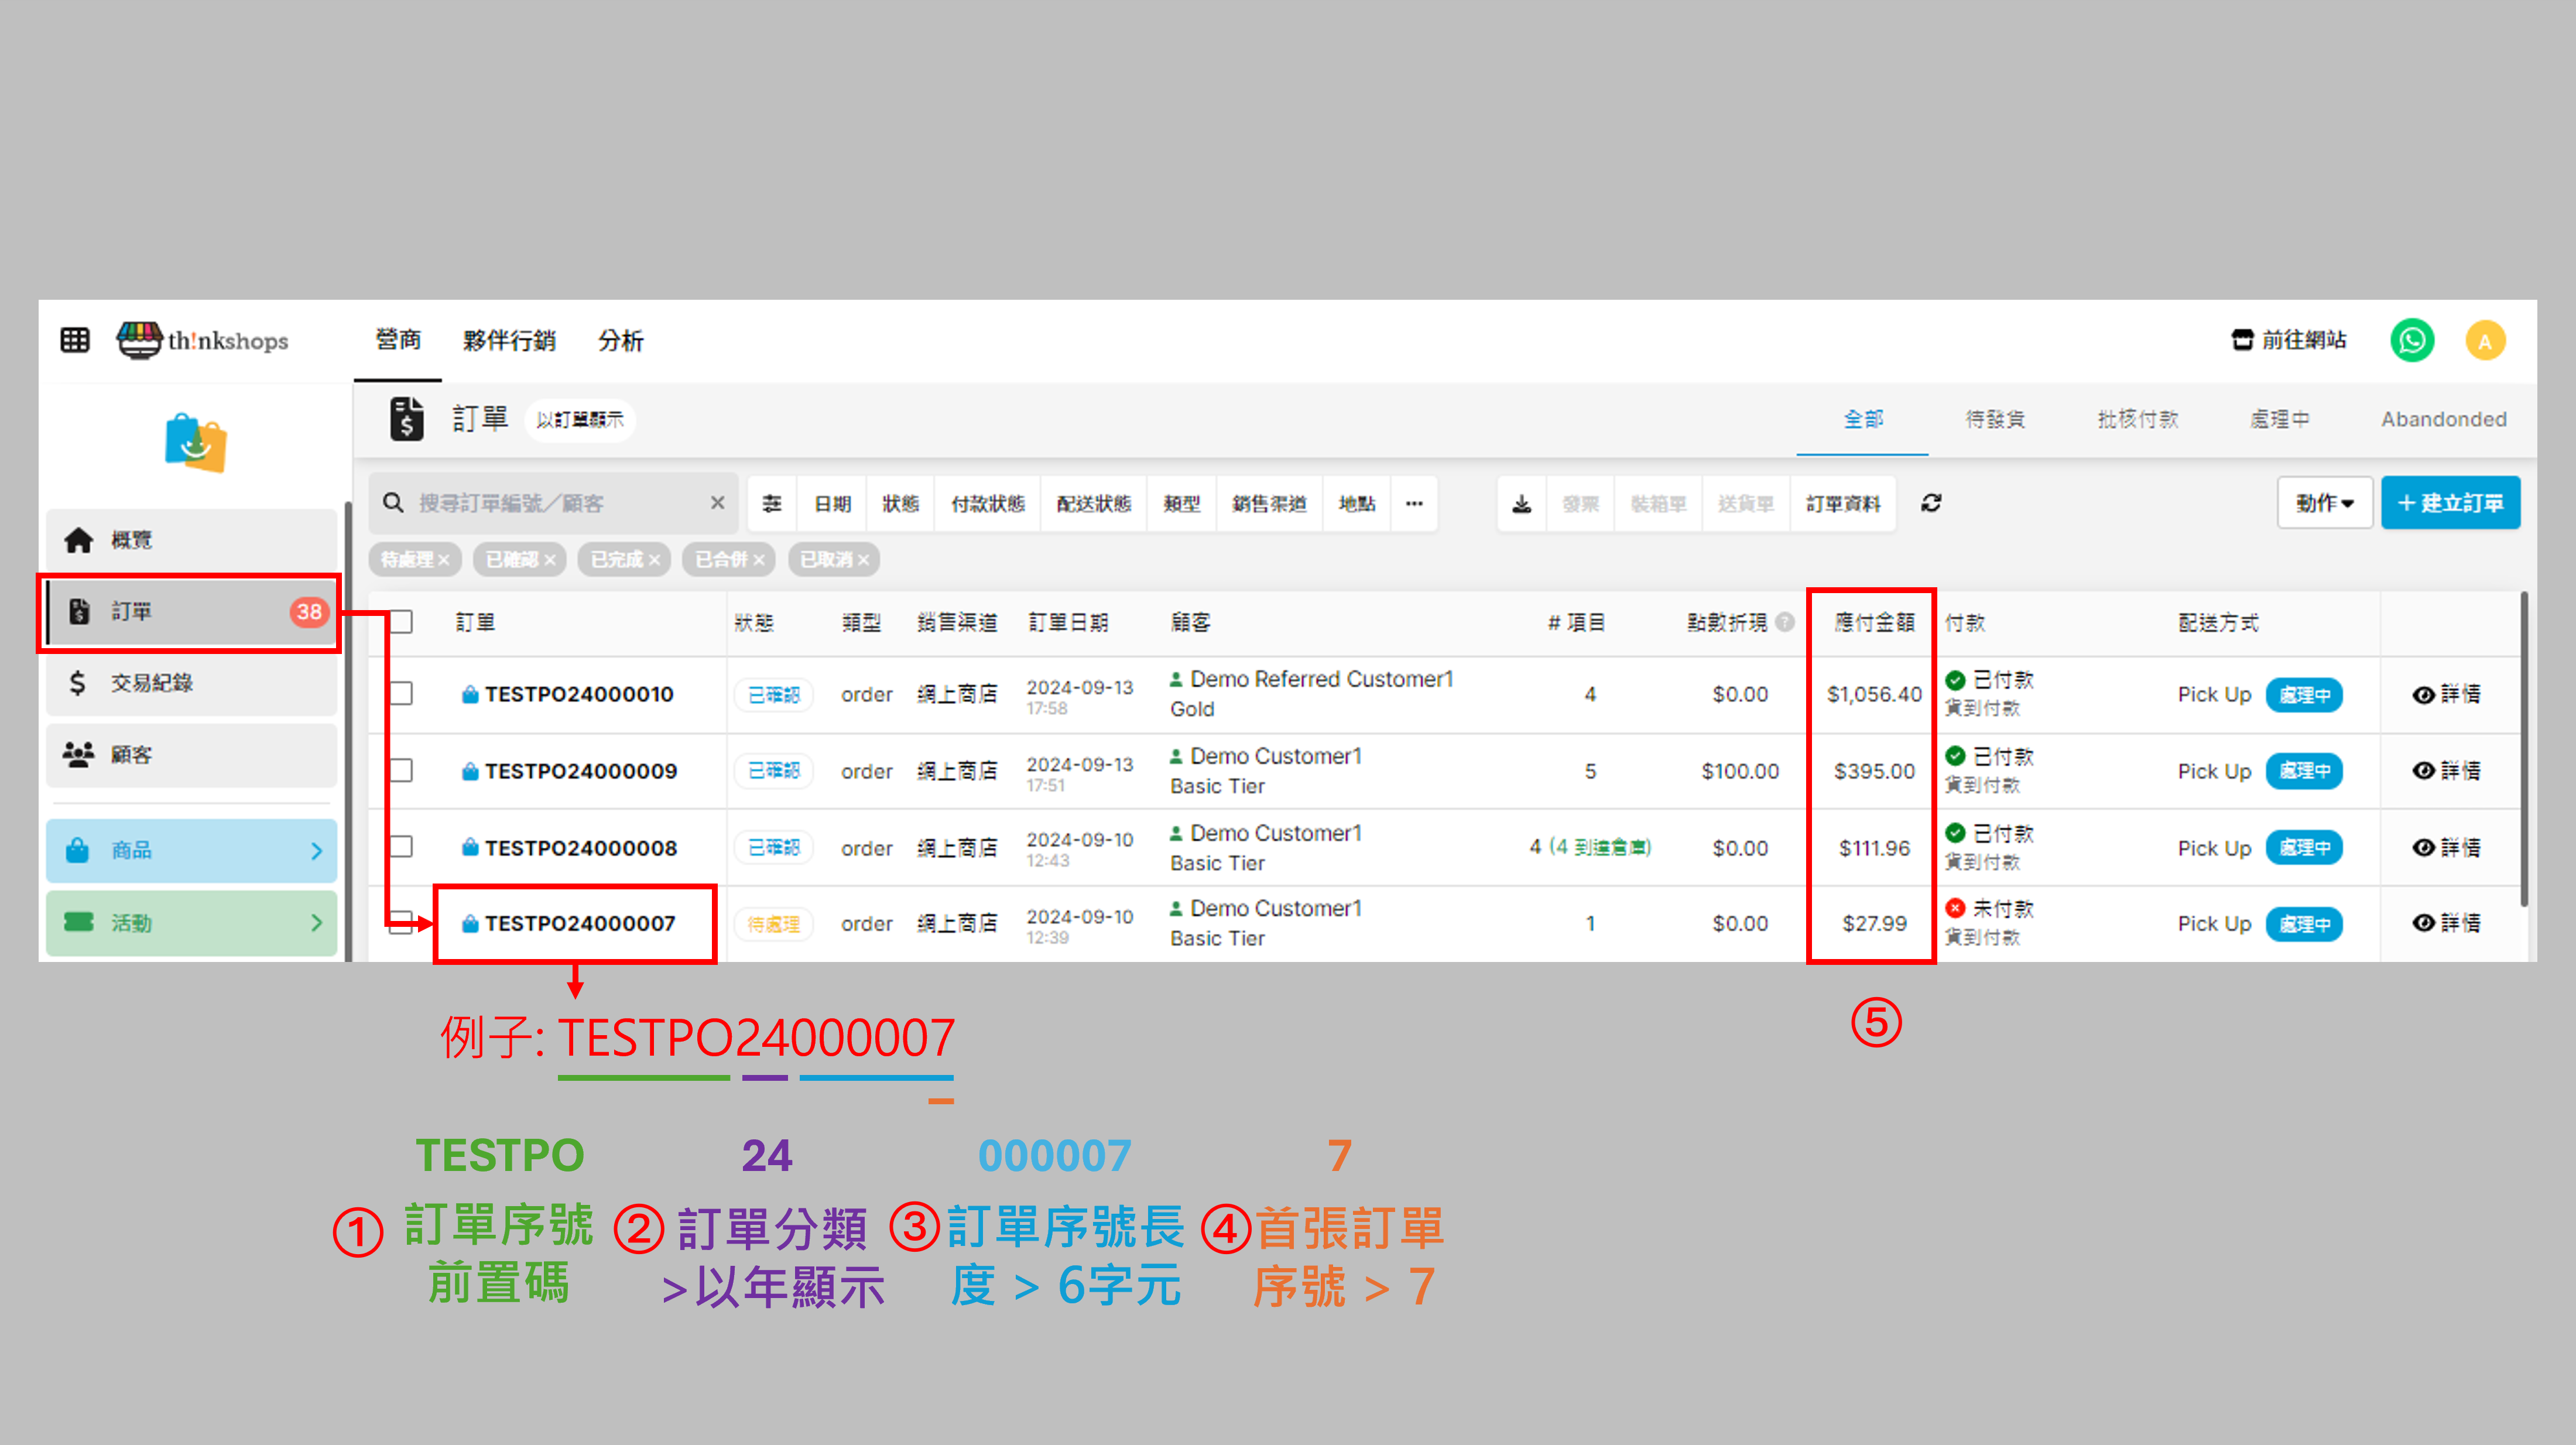Switch to the 待發貨 tab
This screenshot has height=1445, width=2576.
click(x=1994, y=419)
